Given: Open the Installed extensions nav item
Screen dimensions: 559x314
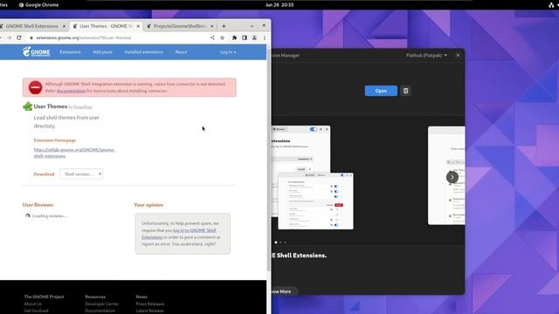Looking at the screenshot, I should coord(143,52).
